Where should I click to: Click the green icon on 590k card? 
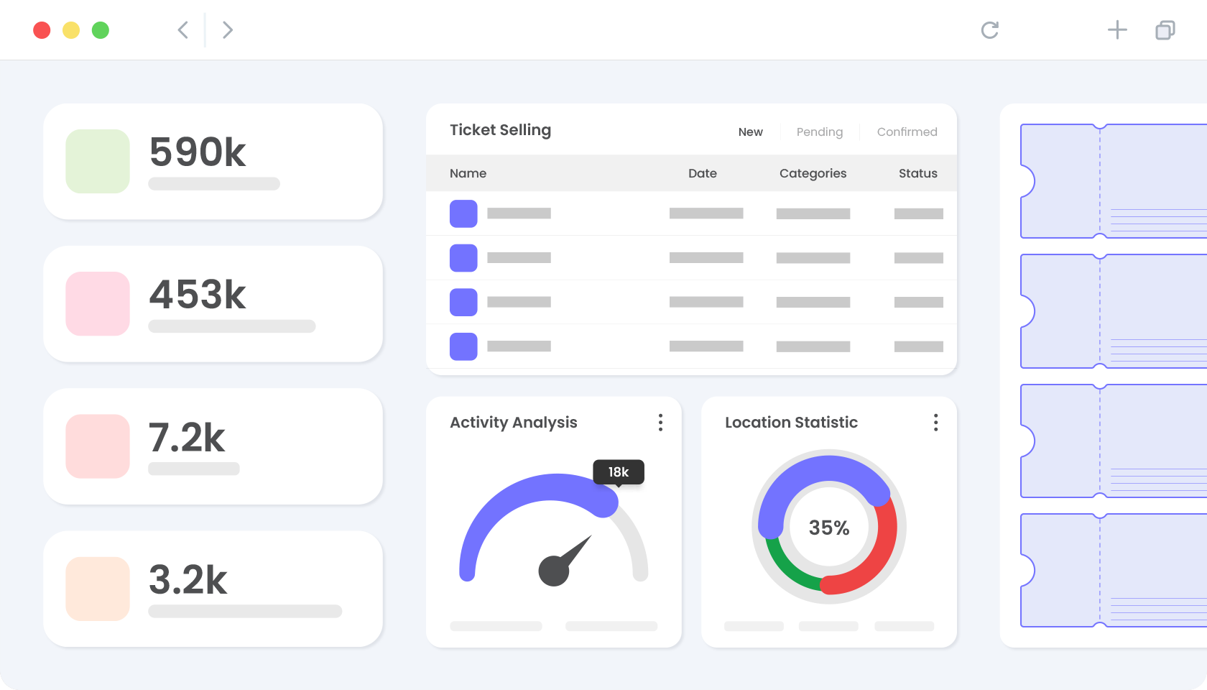[x=98, y=162]
